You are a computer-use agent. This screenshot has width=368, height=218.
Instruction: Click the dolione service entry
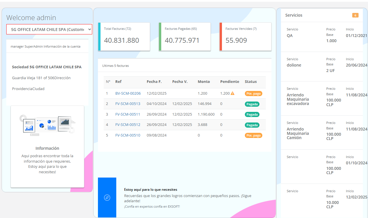pos(294,65)
